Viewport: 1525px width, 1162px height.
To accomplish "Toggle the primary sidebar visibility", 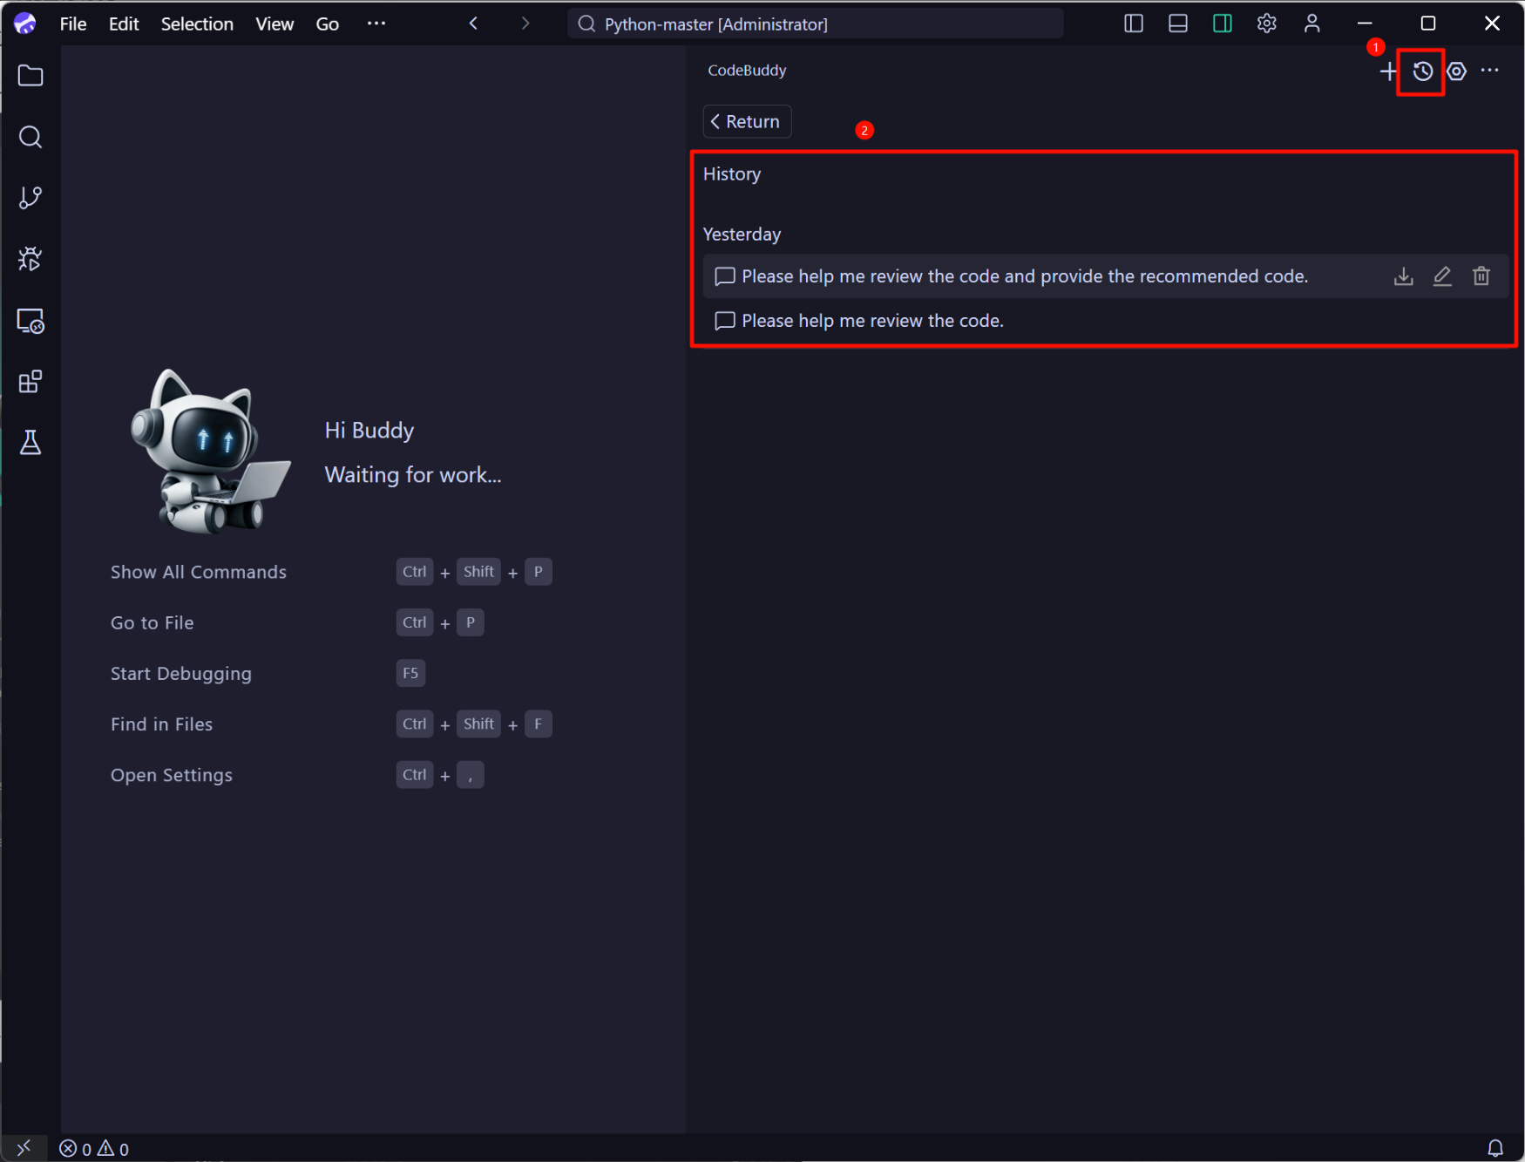I will click(x=1133, y=24).
